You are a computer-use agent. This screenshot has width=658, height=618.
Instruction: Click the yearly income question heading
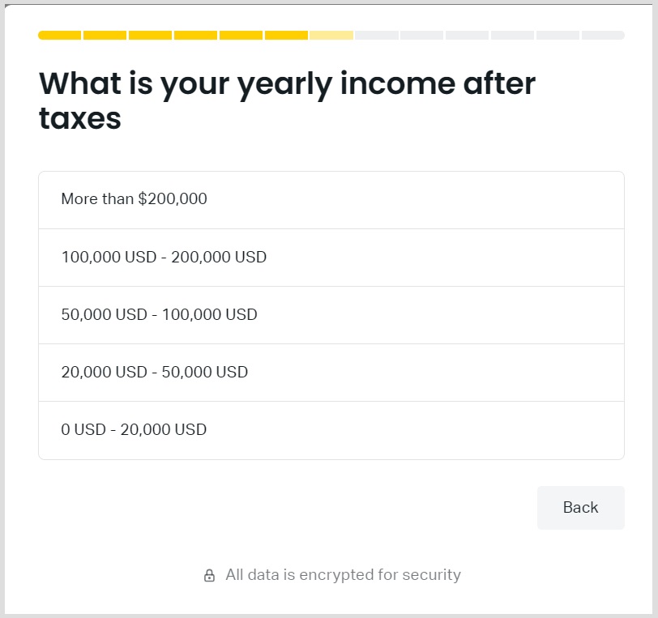point(287,100)
